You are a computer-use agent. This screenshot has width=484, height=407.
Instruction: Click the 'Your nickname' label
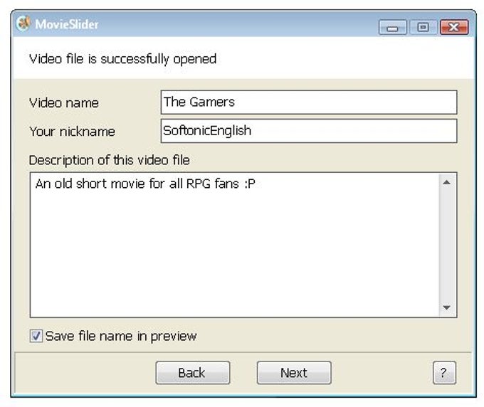point(72,132)
